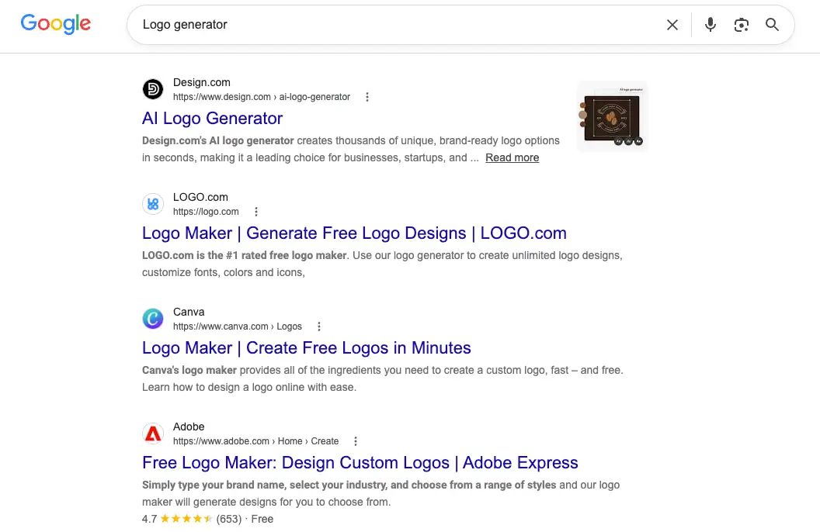This screenshot has width=820, height=532.
Task: Clear the search box with X
Action: [672, 25]
